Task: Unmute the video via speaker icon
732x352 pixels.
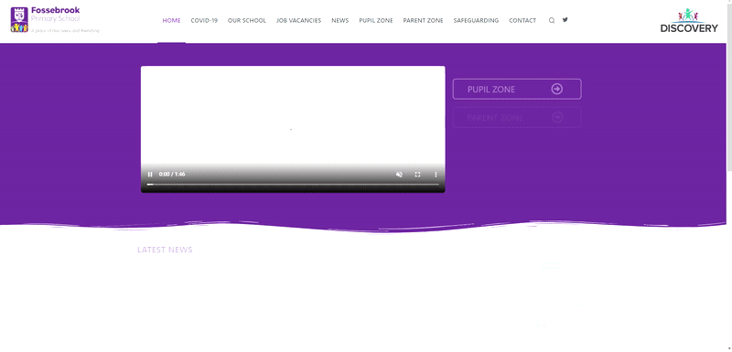Action: (399, 175)
